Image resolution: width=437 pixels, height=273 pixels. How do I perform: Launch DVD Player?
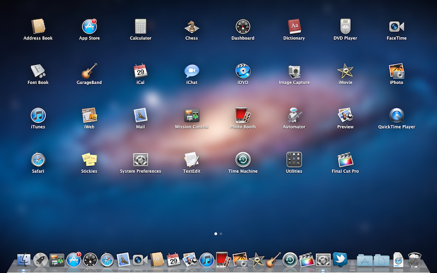(345, 26)
